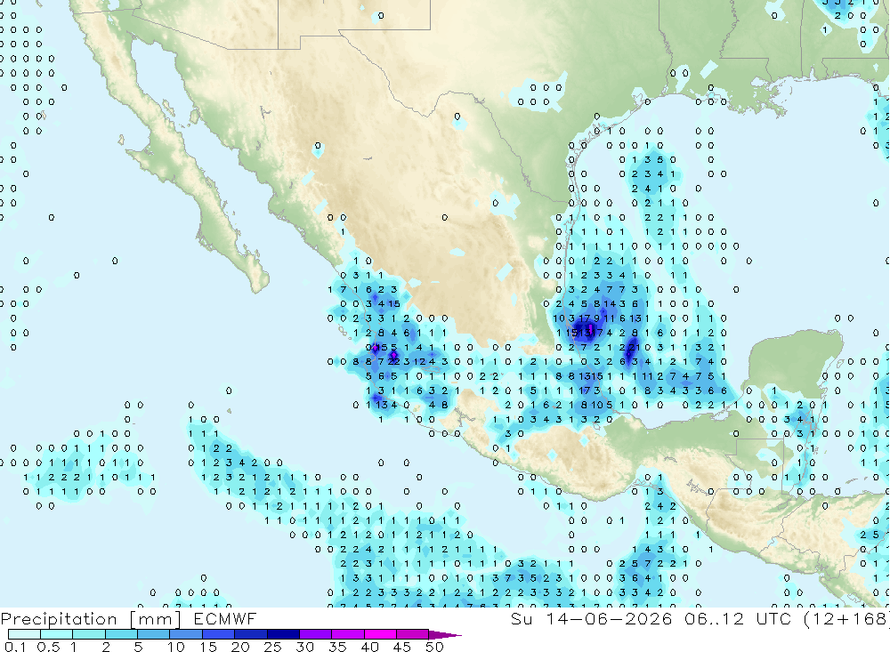The width and height of the screenshot is (890, 652).
Task: Click the '10' legend value
Action: [x=176, y=647]
